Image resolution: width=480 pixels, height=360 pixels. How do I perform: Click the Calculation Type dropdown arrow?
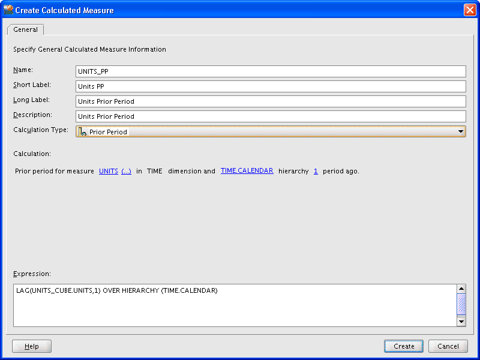461,131
